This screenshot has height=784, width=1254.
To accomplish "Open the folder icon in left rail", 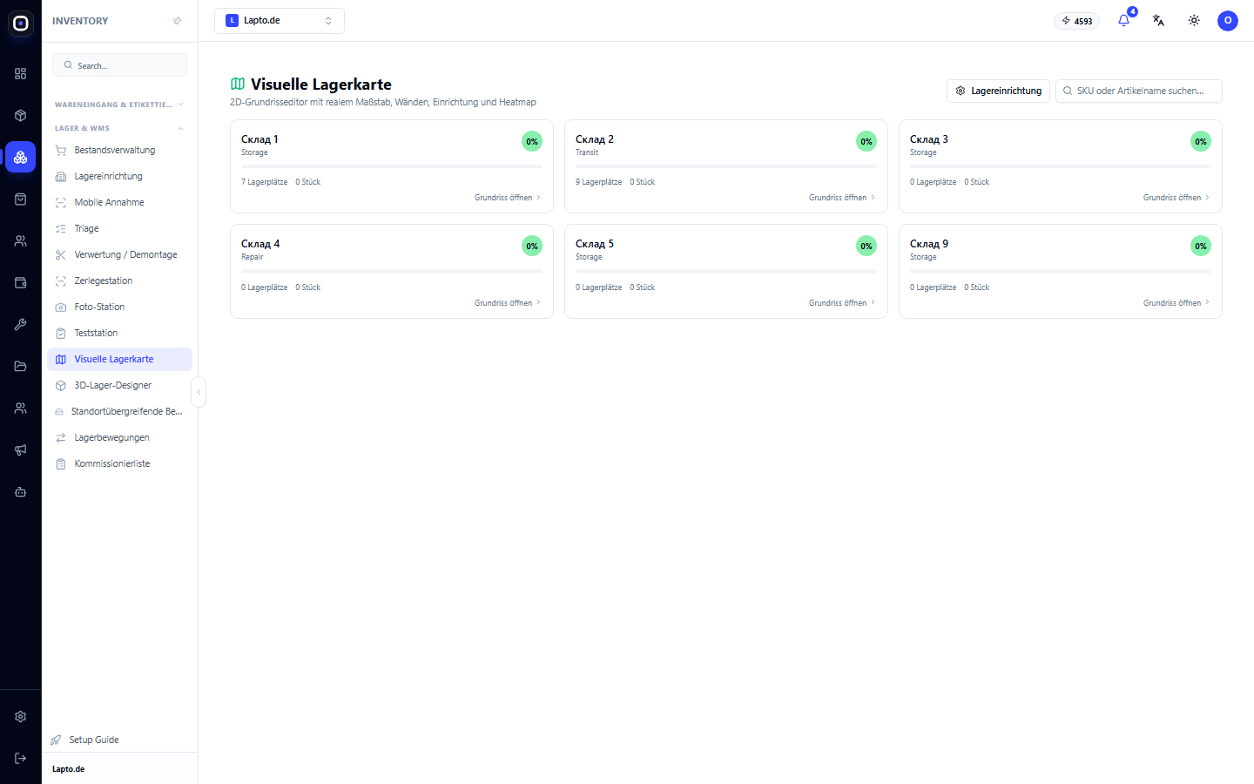I will (20, 366).
